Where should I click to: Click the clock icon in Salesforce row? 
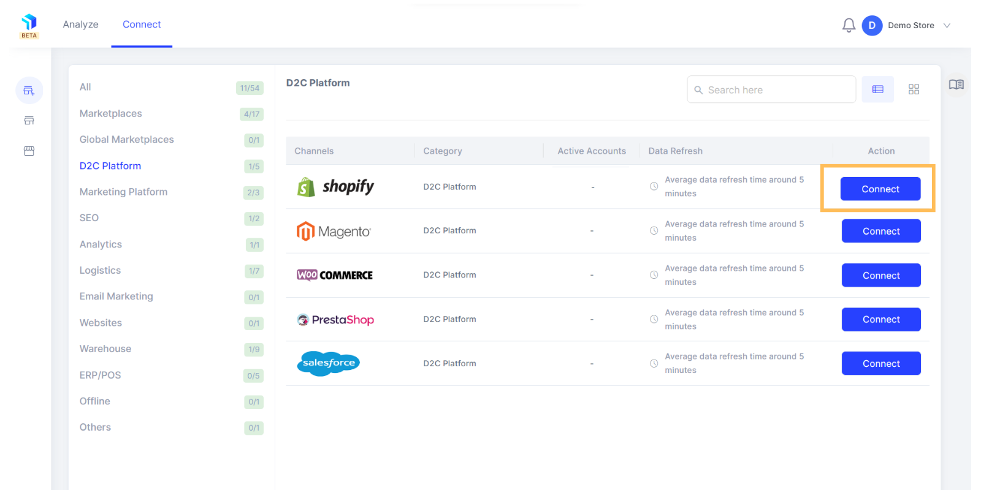click(x=654, y=363)
